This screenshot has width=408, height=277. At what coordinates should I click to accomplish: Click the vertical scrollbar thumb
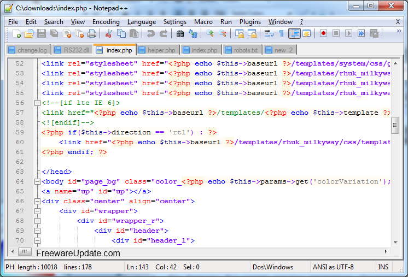coord(395,125)
